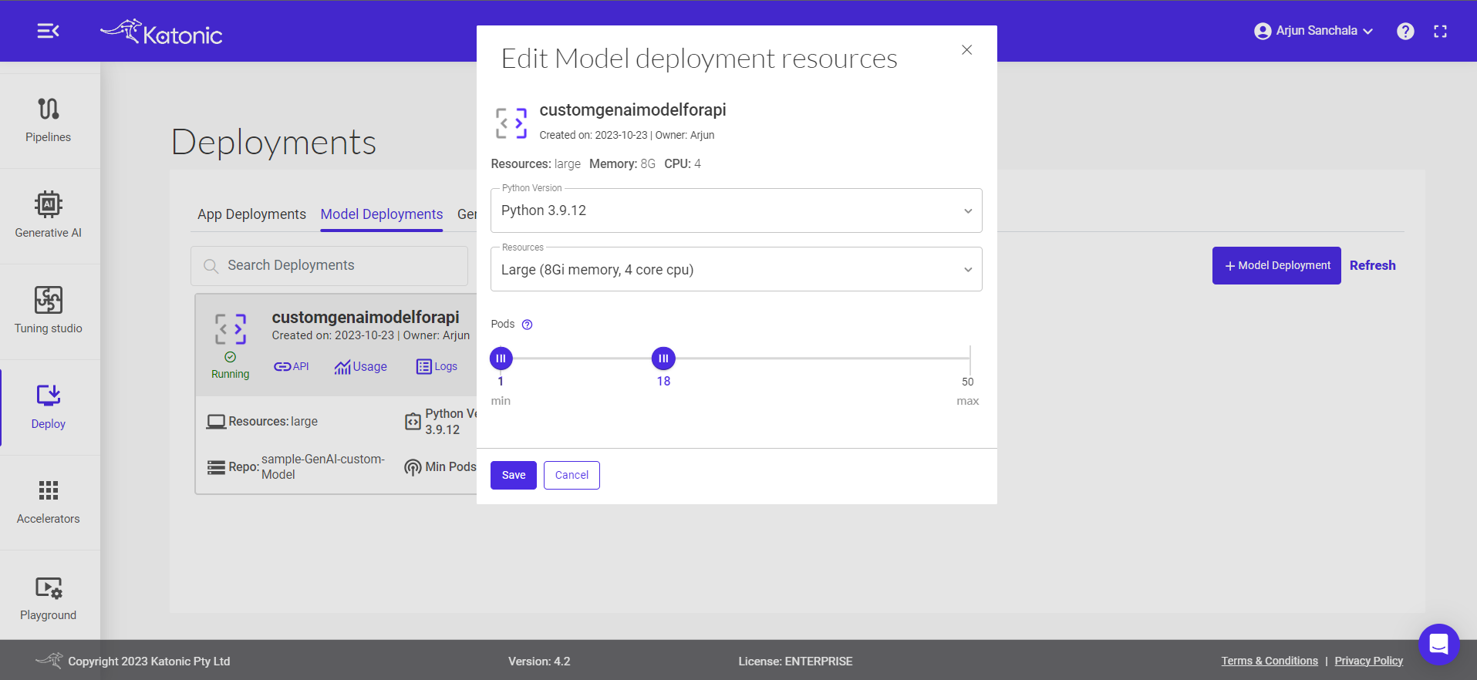This screenshot has width=1477, height=680.
Task: Open the Deploy sidebar icon
Action: click(x=49, y=396)
